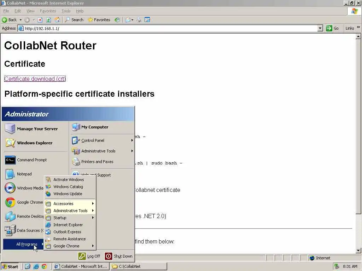Launch Google Chrome from pinned Start list
Image resolution: width=362 pixels, height=271 pixels.
click(24, 202)
